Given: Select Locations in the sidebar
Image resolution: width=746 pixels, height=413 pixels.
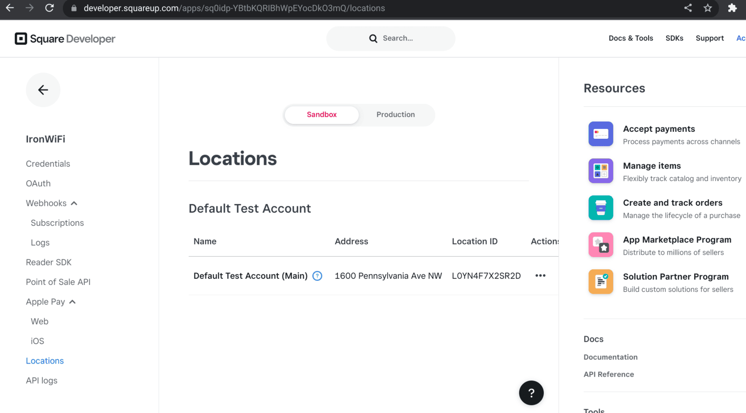Looking at the screenshot, I should [x=45, y=361].
